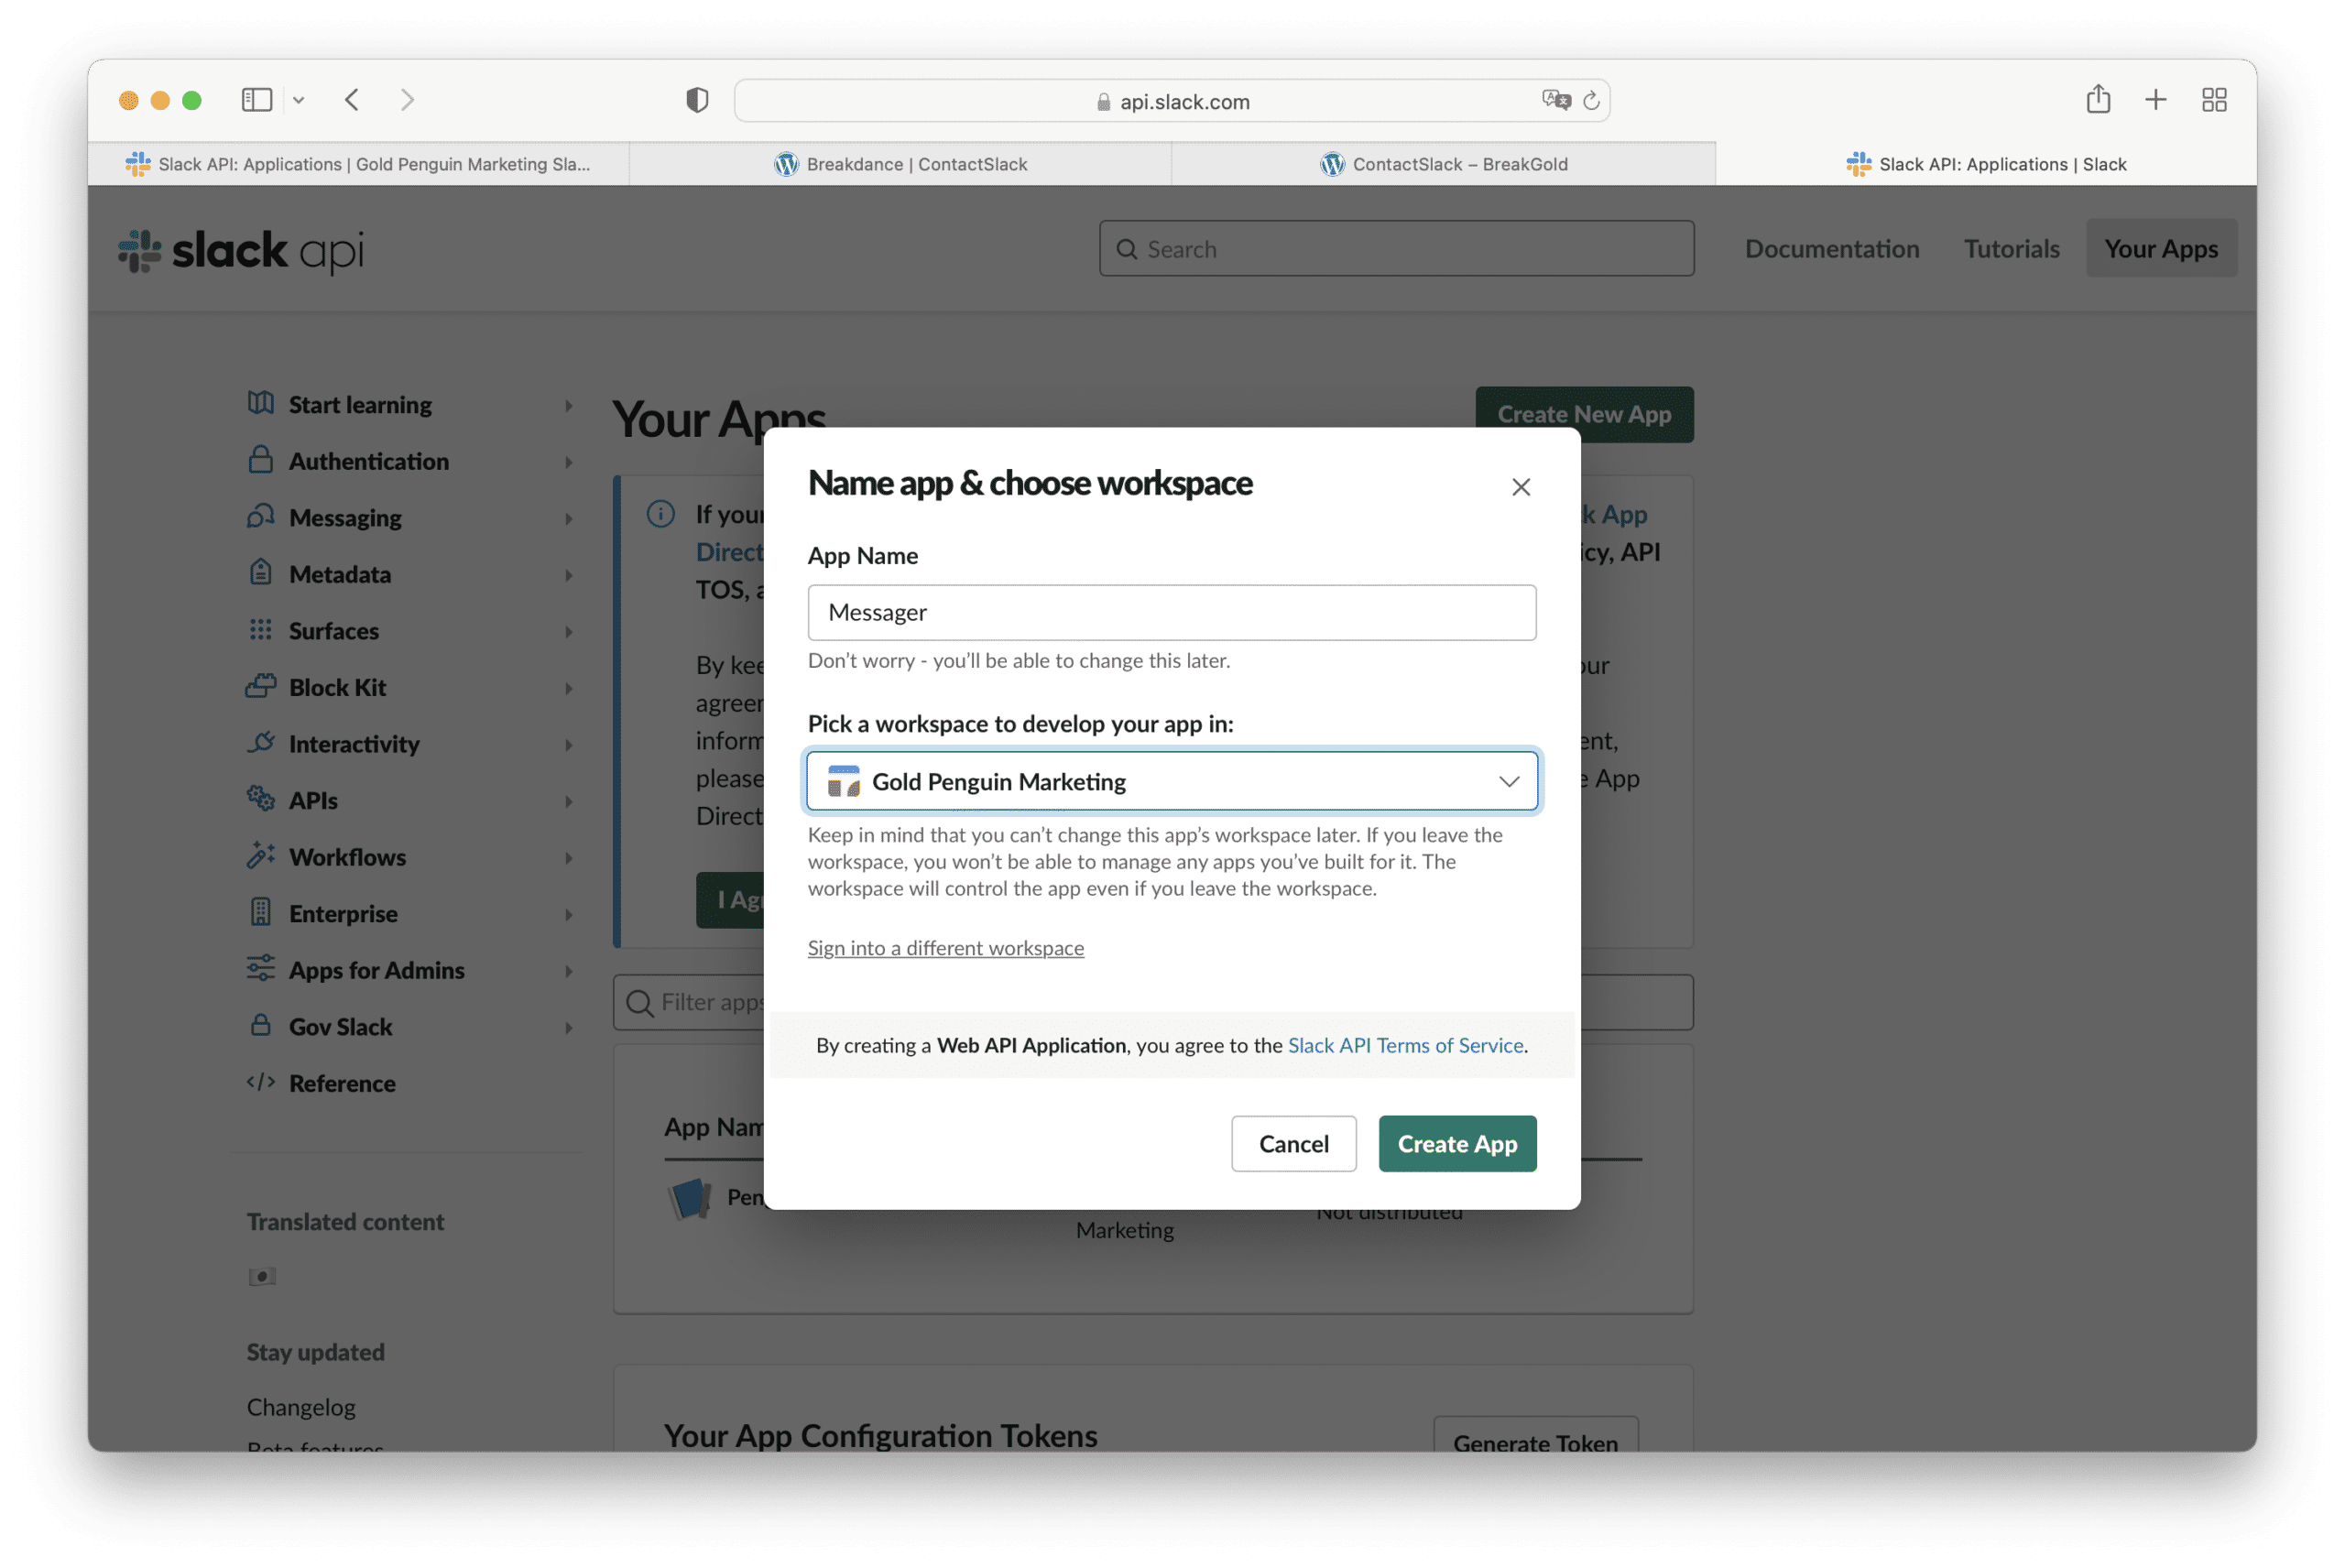Screen dimensions: 2345x1568
Task: Click the privacy shield icon
Action: (x=697, y=100)
